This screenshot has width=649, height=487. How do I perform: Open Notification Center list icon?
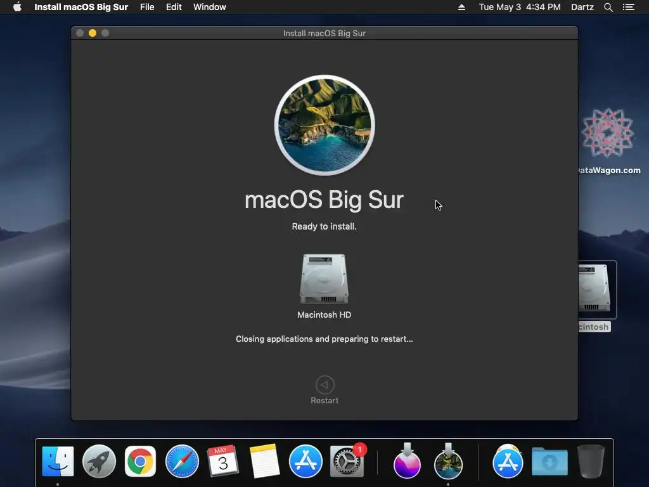pos(628,7)
